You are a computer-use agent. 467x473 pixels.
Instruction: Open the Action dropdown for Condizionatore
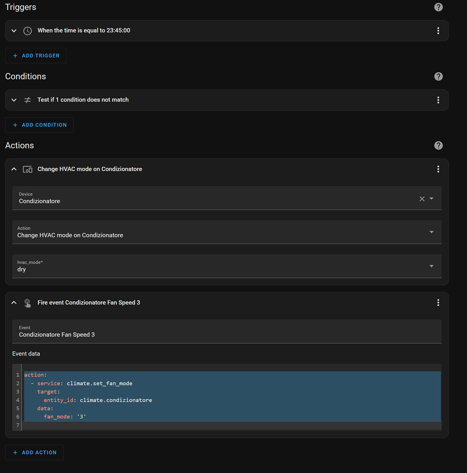[431, 232]
